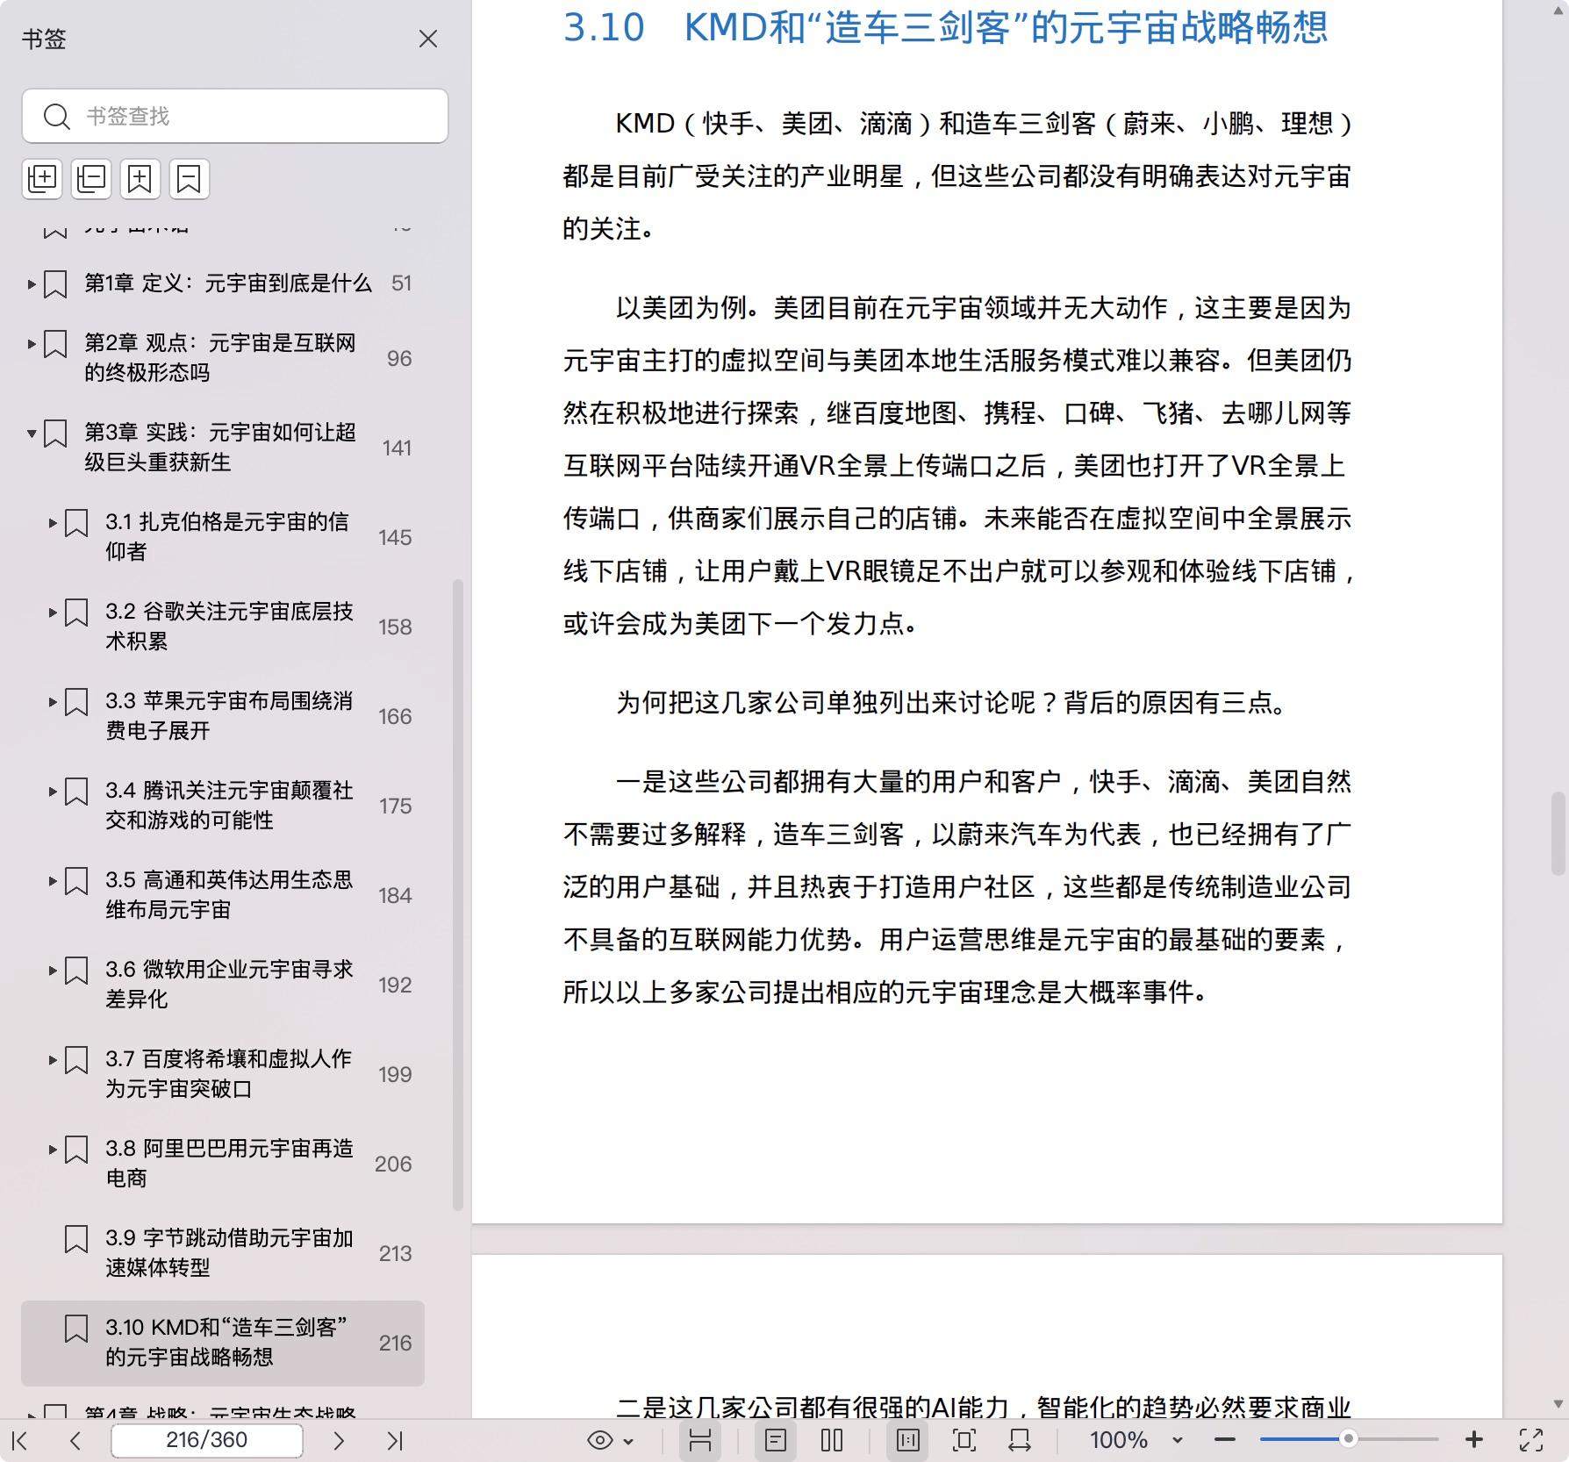Viewport: 1569px width, 1462px height.
Task: Go to next page arrow
Action: pyautogui.click(x=339, y=1440)
